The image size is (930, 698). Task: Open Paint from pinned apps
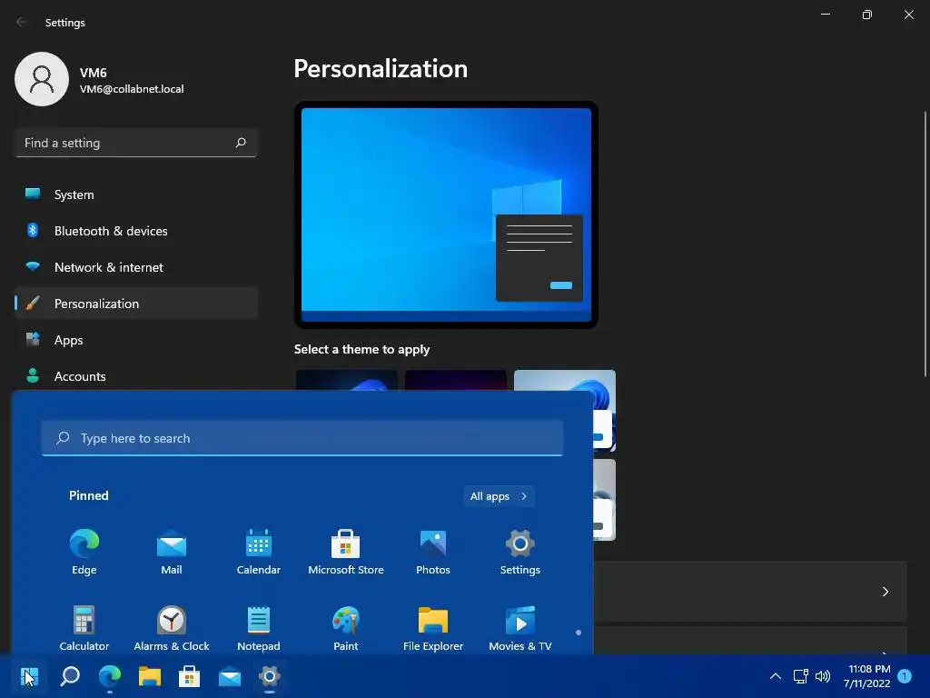(x=346, y=629)
